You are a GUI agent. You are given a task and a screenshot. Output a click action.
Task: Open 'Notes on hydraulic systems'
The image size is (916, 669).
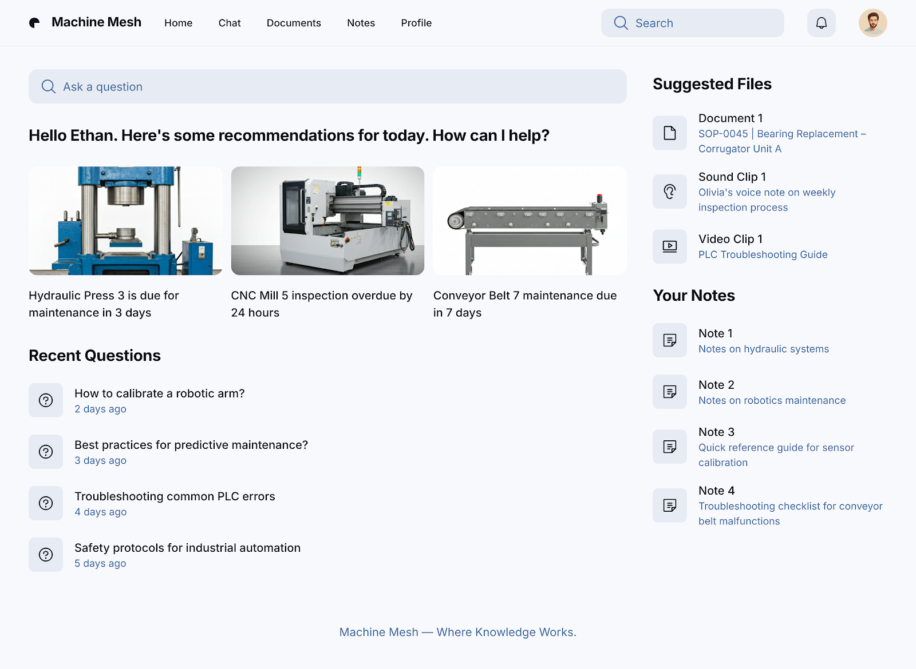pyautogui.click(x=764, y=349)
